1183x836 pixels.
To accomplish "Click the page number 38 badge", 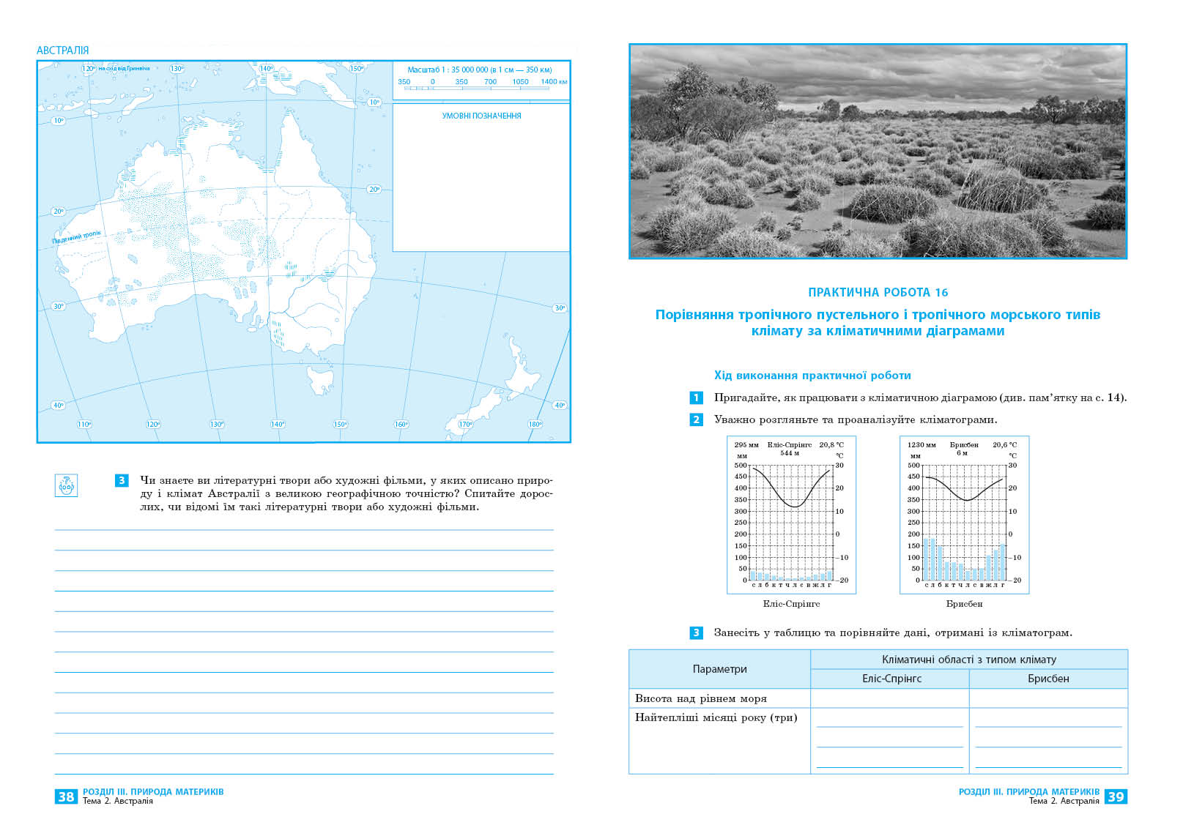I will point(66,796).
